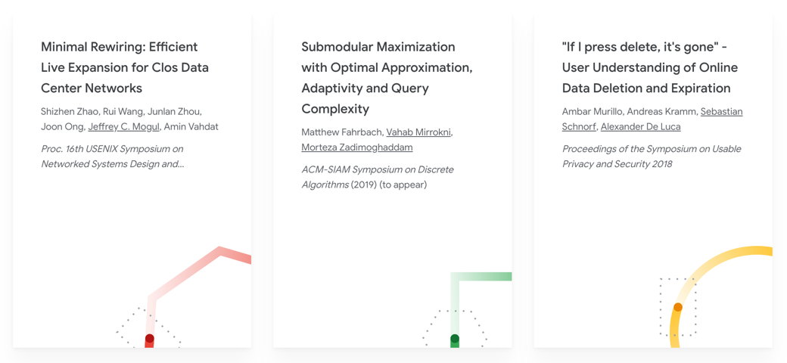Click the red dot in first card

[x=150, y=339]
